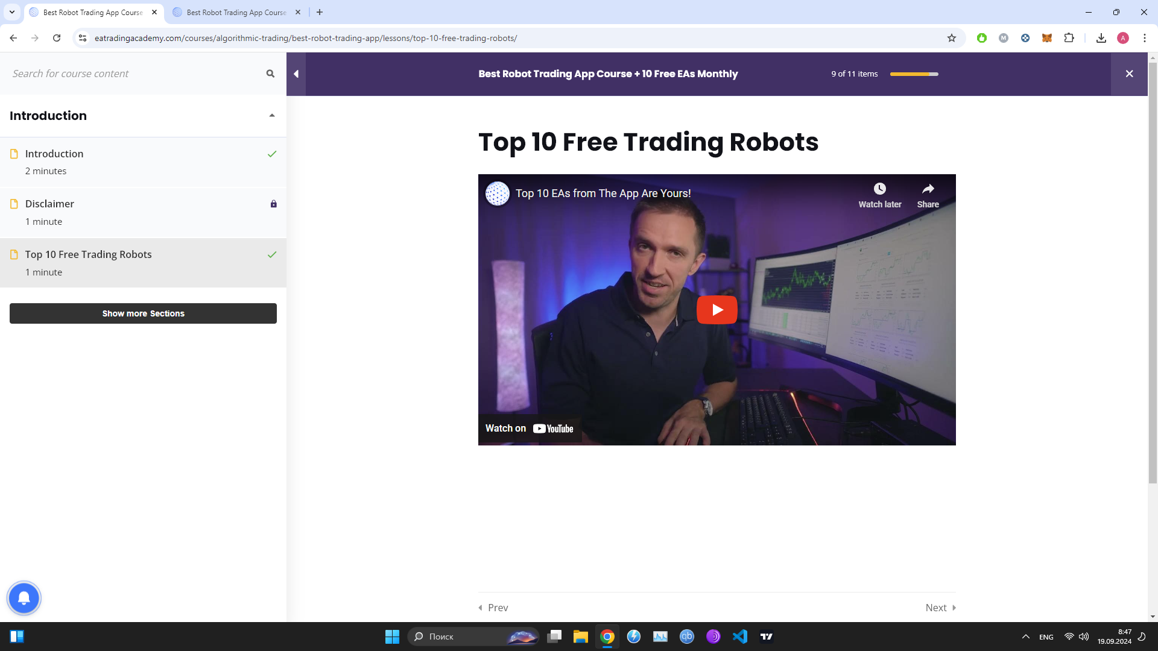Open the Watch on YouTube link
Image resolution: width=1158 pixels, height=651 pixels.
(530, 429)
